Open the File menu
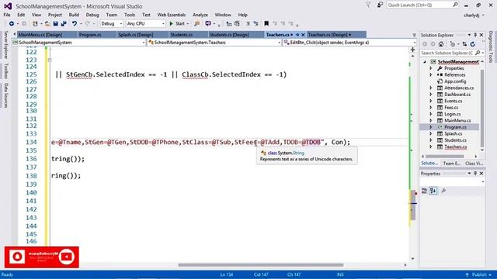 [x=7, y=15]
